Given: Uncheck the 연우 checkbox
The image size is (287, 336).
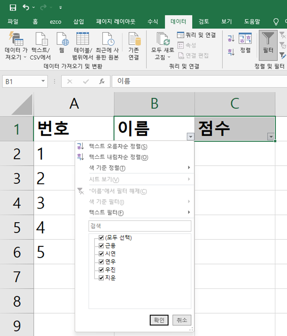Looking at the screenshot, I should click(101, 262).
